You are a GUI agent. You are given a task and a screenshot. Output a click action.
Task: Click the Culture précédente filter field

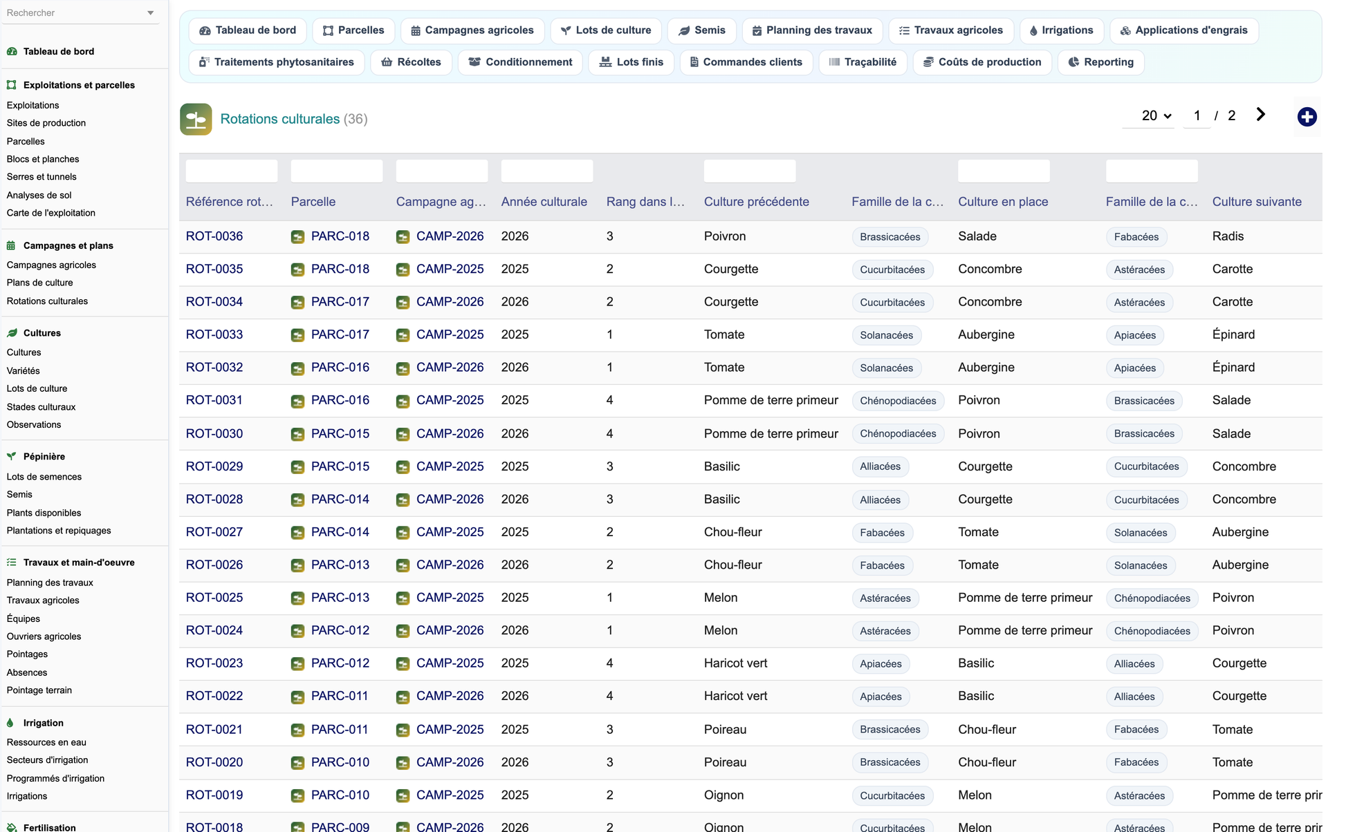click(750, 171)
